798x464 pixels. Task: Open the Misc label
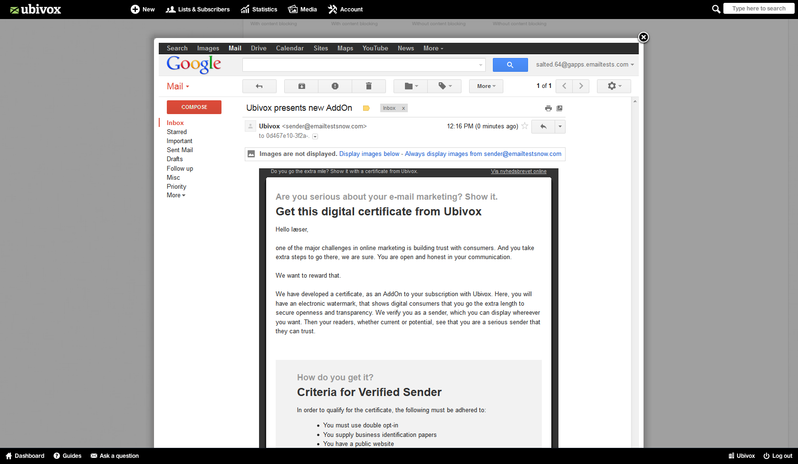pyautogui.click(x=173, y=177)
